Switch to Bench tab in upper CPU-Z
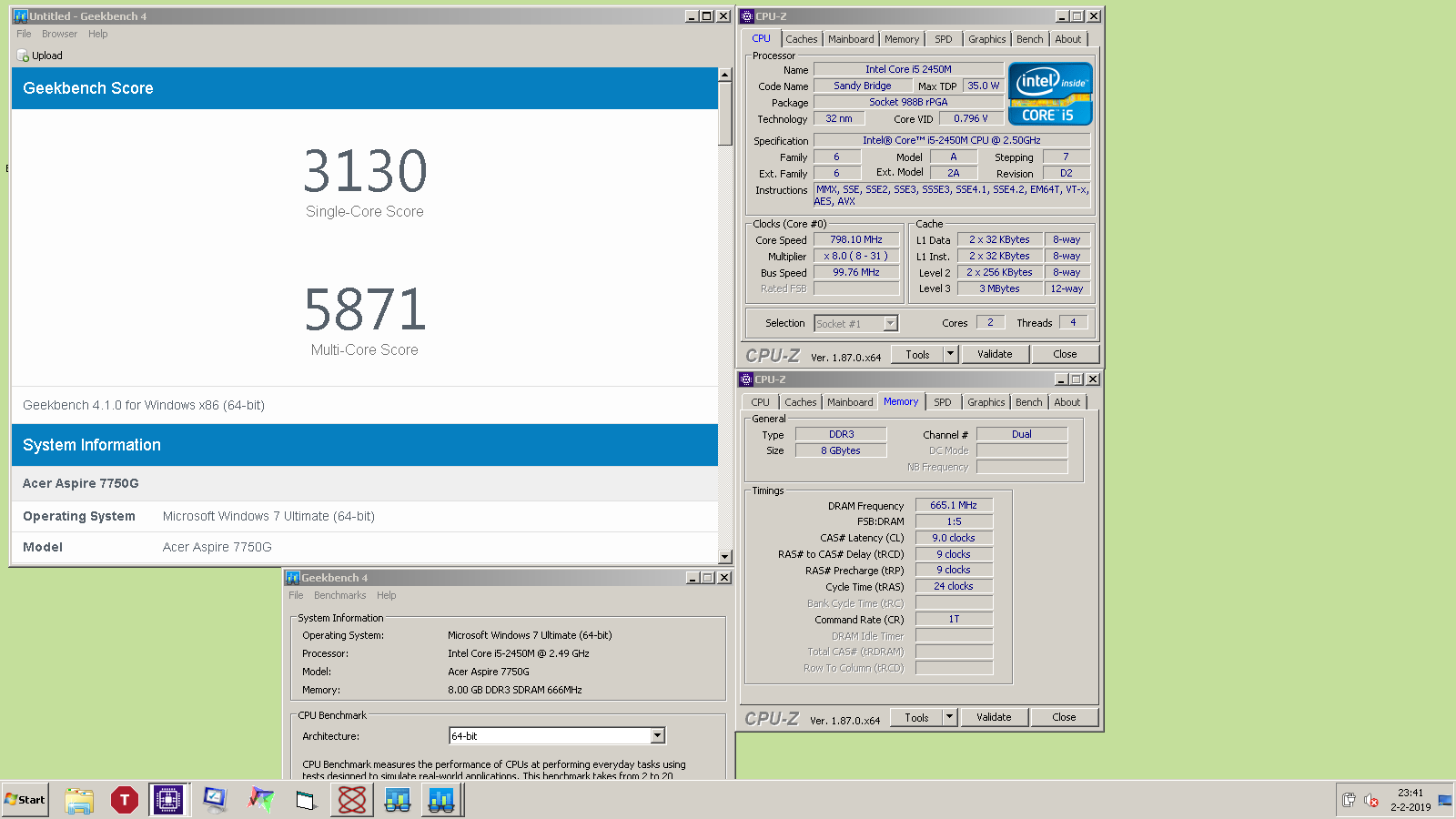The width and height of the screenshot is (1456, 819). coord(1030,39)
